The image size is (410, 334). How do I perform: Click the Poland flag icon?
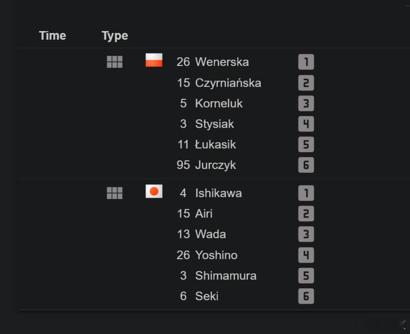(154, 60)
